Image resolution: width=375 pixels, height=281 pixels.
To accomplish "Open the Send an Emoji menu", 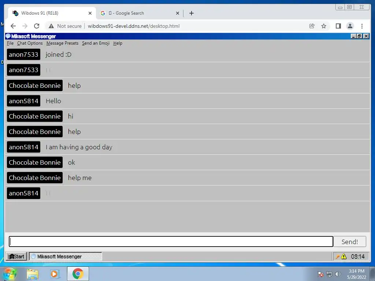I will pos(96,43).
